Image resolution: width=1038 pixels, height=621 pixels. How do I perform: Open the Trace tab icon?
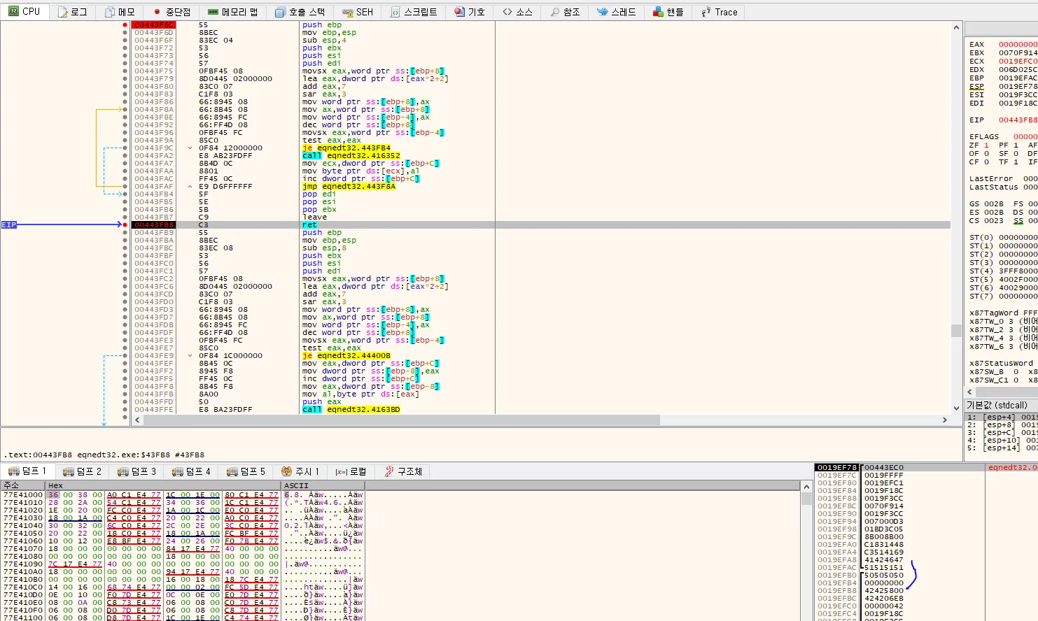point(706,12)
